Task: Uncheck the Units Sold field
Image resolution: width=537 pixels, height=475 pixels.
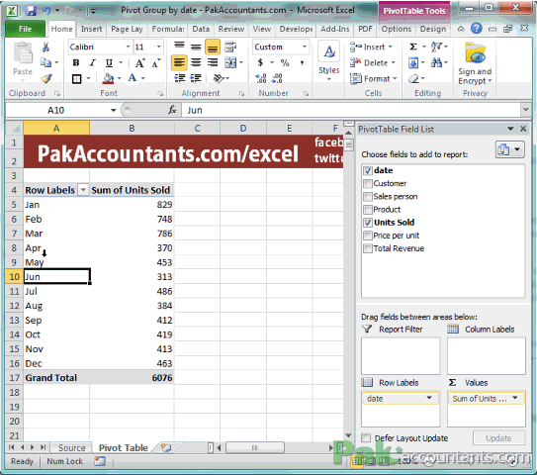Action: pos(368,223)
